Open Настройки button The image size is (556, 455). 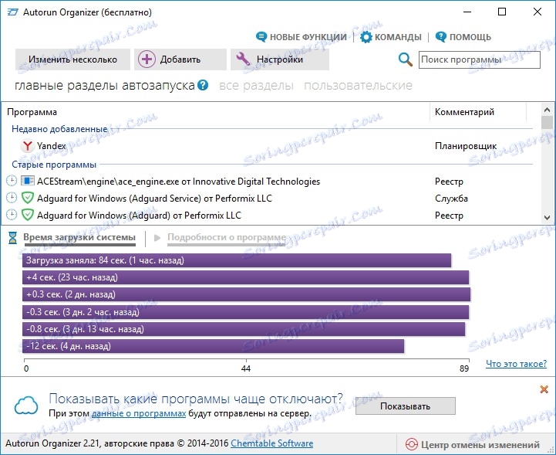[x=280, y=59]
